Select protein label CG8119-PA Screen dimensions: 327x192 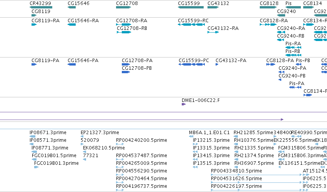coord(45,61)
